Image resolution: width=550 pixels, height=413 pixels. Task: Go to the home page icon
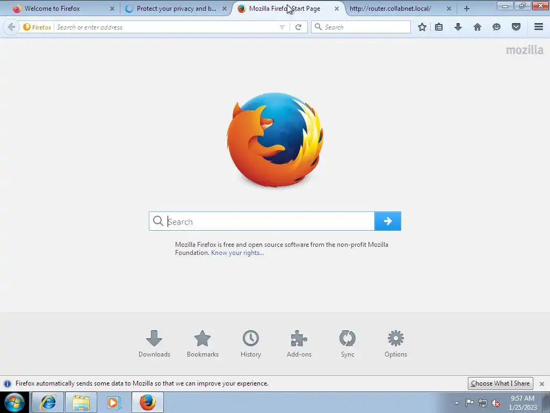pos(477,27)
